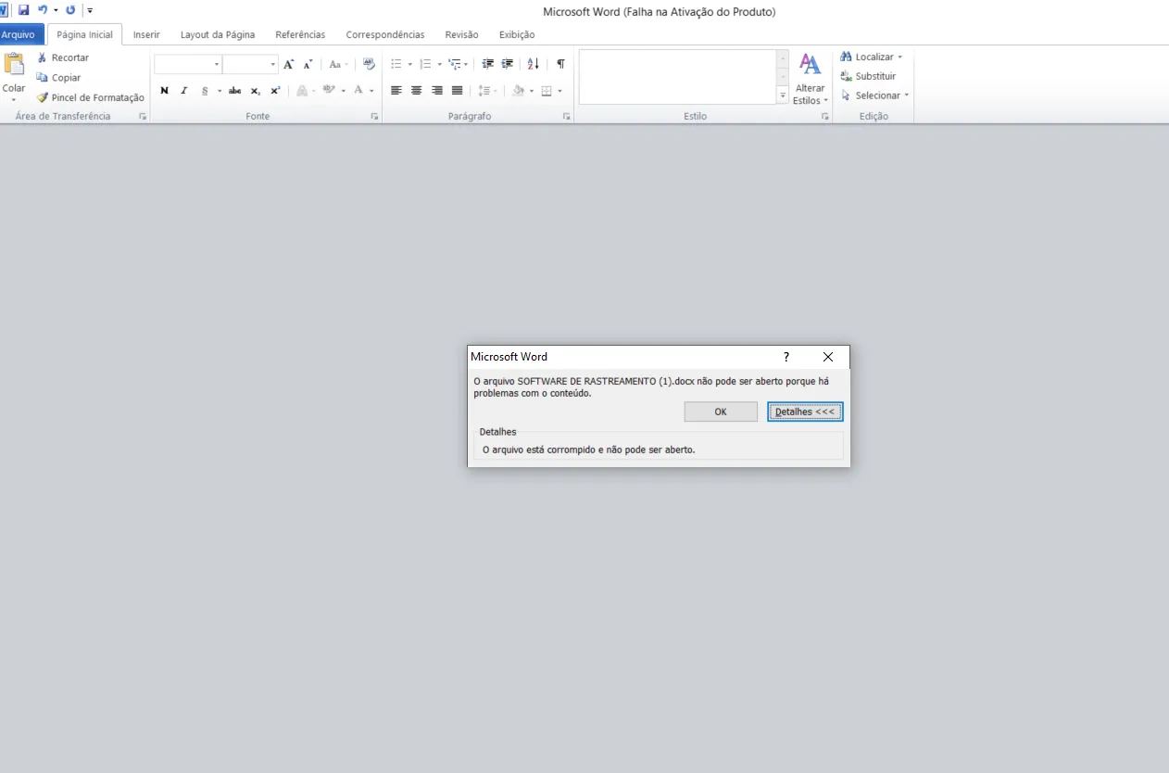This screenshot has width=1169, height=773.
Task: Click the Bold (N) formatting icon
Action: [x=164, y=91]
